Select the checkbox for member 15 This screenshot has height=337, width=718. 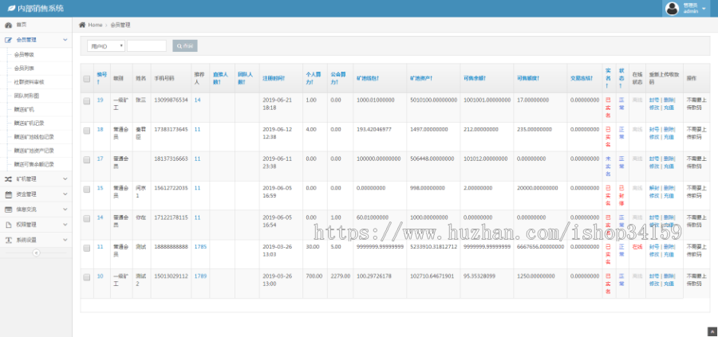coord(87,188)
